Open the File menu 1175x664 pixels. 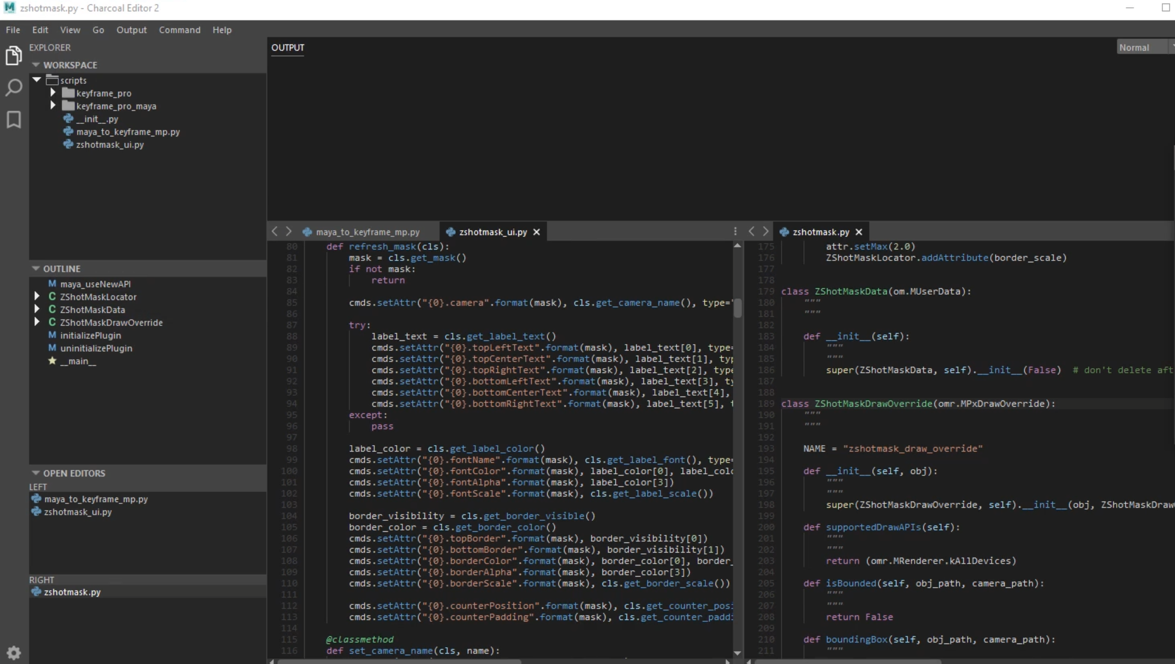click(x=13, y=29)
